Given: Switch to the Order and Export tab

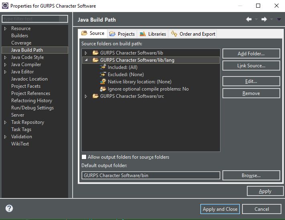Looking at the screenshot, I should pyautogui.click(x=193, y=34).
